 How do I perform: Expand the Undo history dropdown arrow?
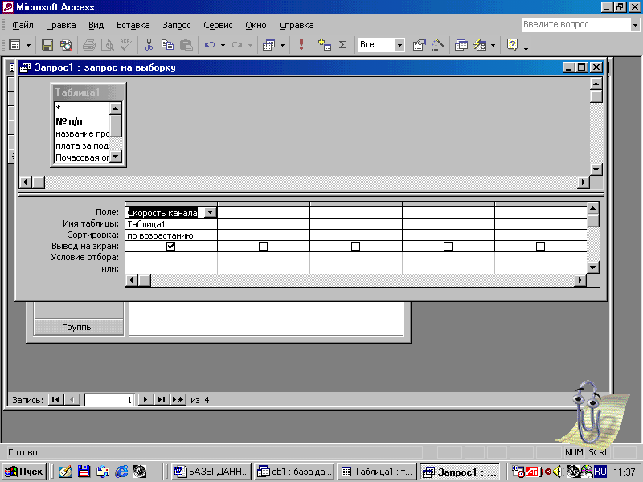(223, 45)
